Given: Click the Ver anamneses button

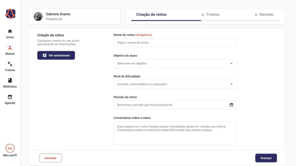Looking at the screenshot, I should (x=56, y=55).
